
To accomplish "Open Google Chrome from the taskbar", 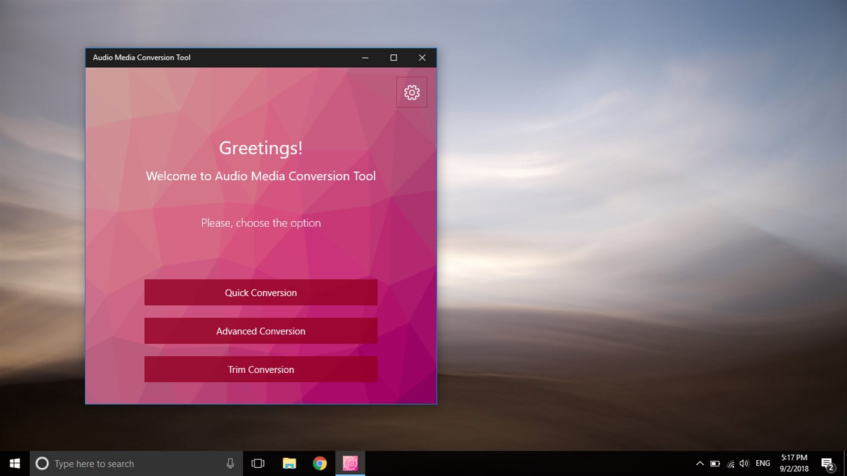I will point(320,463).
